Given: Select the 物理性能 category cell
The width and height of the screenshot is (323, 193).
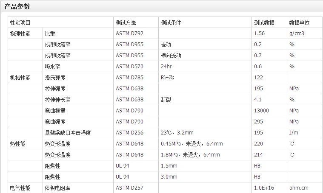Looking at the screenshot, I should [20, 34].
